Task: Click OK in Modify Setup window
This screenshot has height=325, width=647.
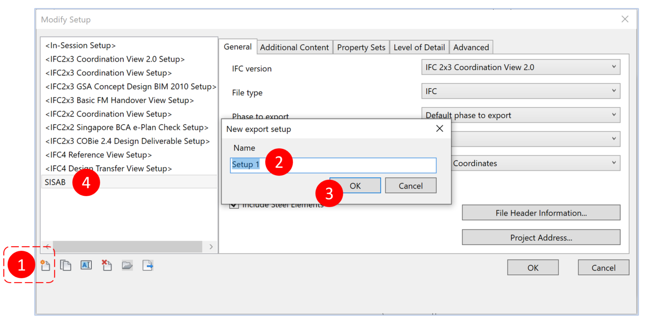Action: pyautogui.click(x=533, y=267)
